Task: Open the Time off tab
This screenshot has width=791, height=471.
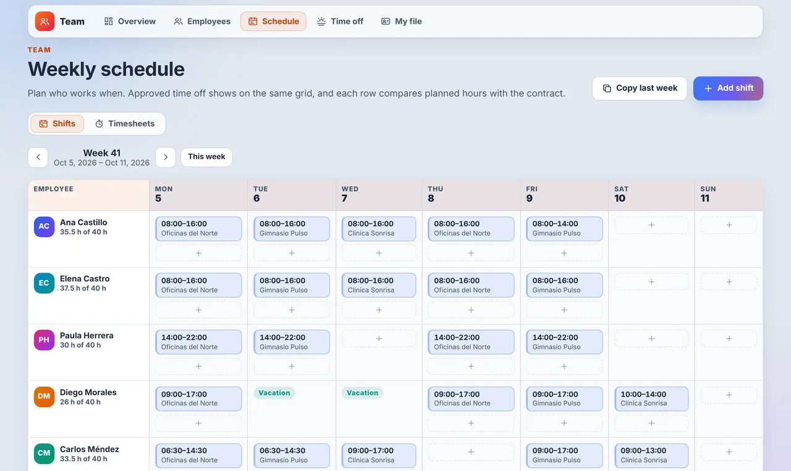Action: pos(340,21)
